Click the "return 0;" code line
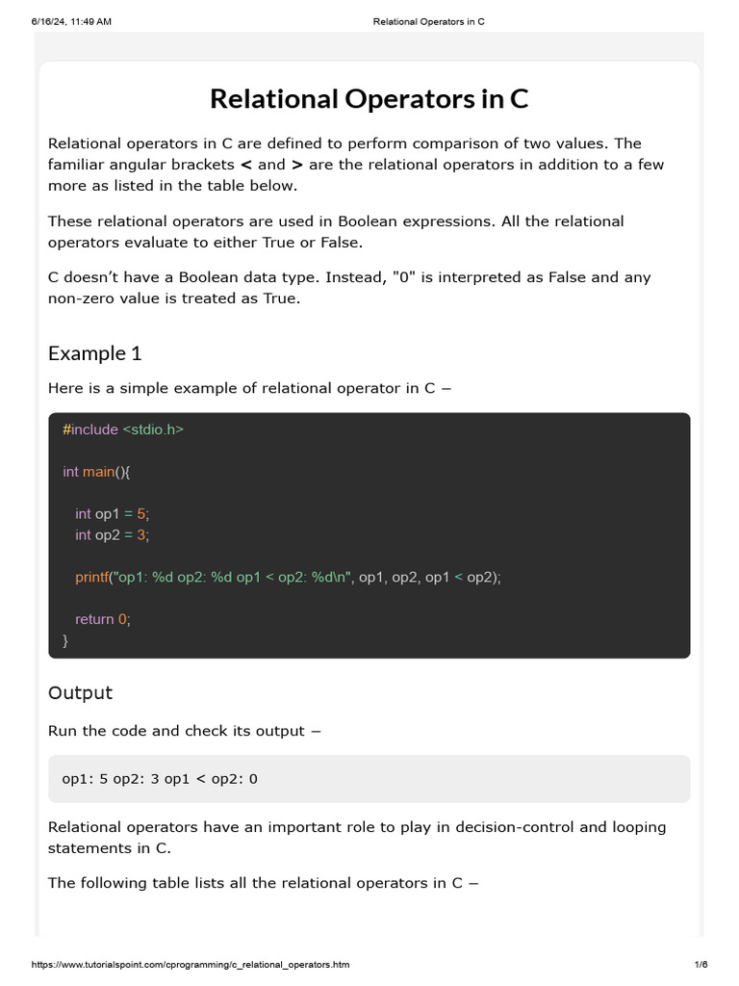Image resolution: width=739 pixels, height=986 pixels. (x=103, y=619)
